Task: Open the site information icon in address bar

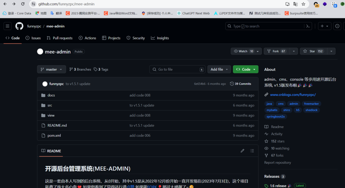Action: [x=34, y=4]
